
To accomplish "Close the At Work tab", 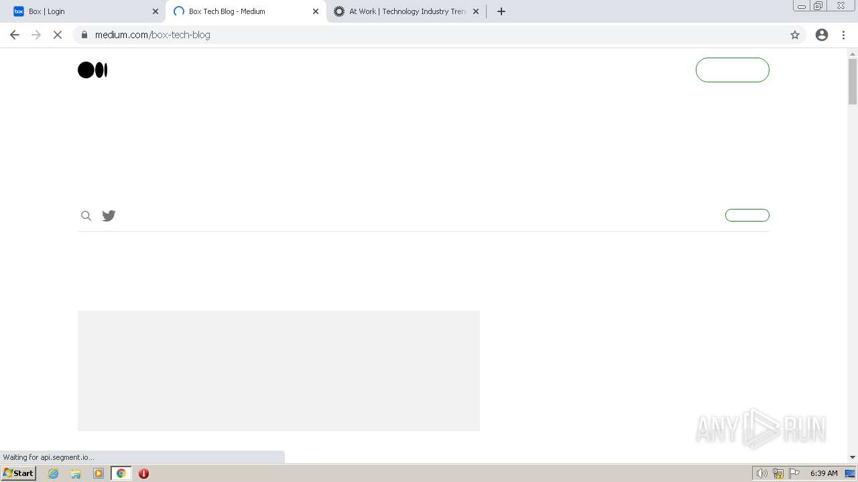I will point(476,11).
